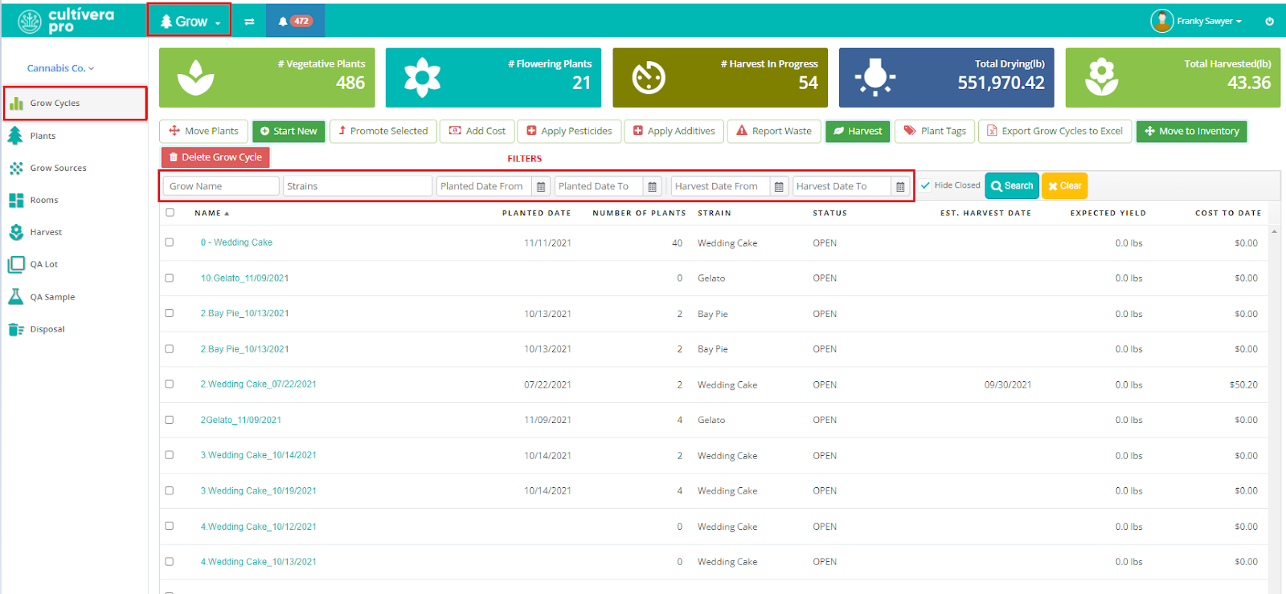Click the Delete Grow Cycle button
The image size is (1286, 594).
pos(215,157)
